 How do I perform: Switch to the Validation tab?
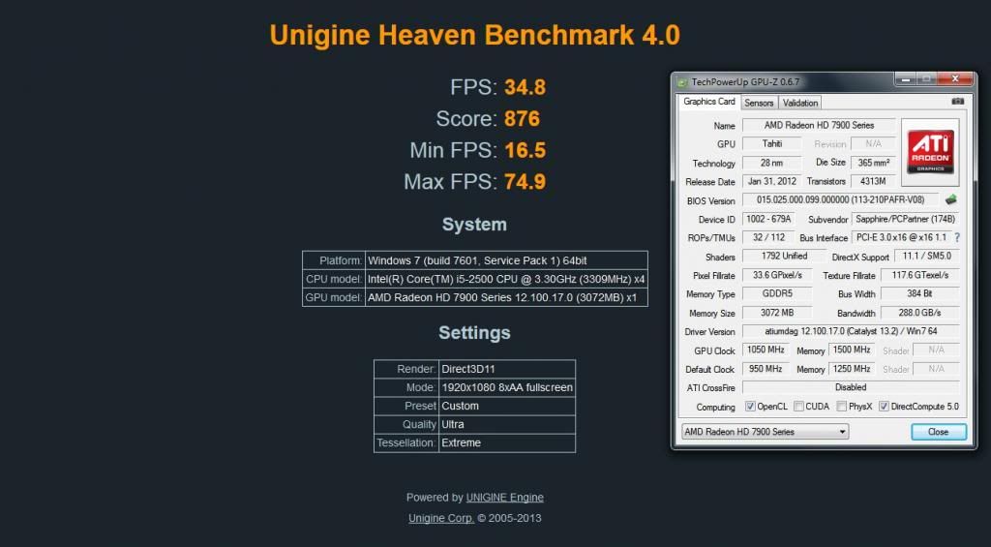[799, 103]
